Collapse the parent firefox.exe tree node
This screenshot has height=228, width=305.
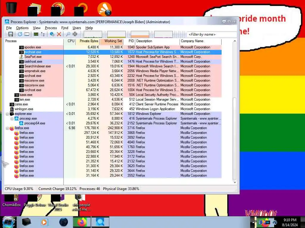pos(7,128)
